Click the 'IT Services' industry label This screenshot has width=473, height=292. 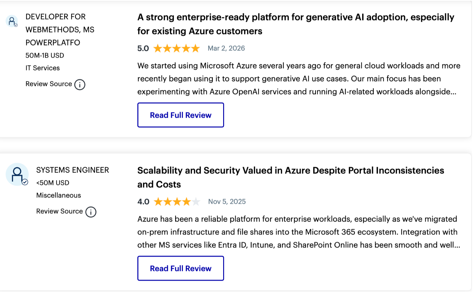[x=43, y=68]
